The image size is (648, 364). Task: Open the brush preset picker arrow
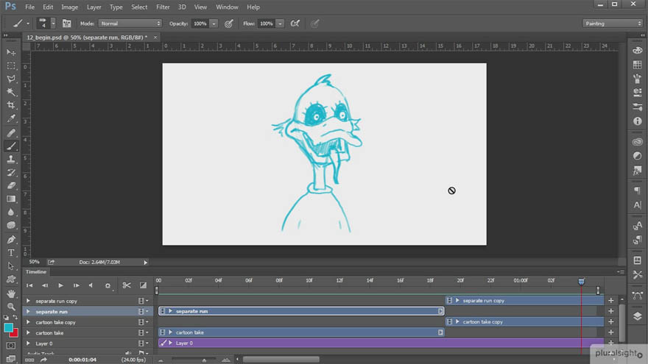53,24
